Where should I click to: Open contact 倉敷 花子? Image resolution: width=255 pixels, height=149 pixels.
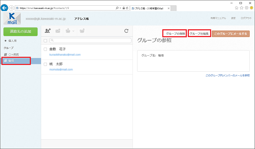(58, 49)
